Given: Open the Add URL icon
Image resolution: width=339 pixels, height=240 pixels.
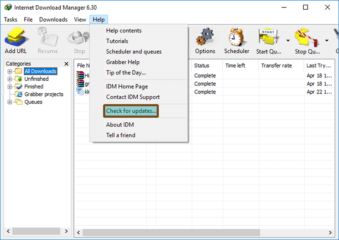Looking at the screenshot, I should (x=15, y=39).
